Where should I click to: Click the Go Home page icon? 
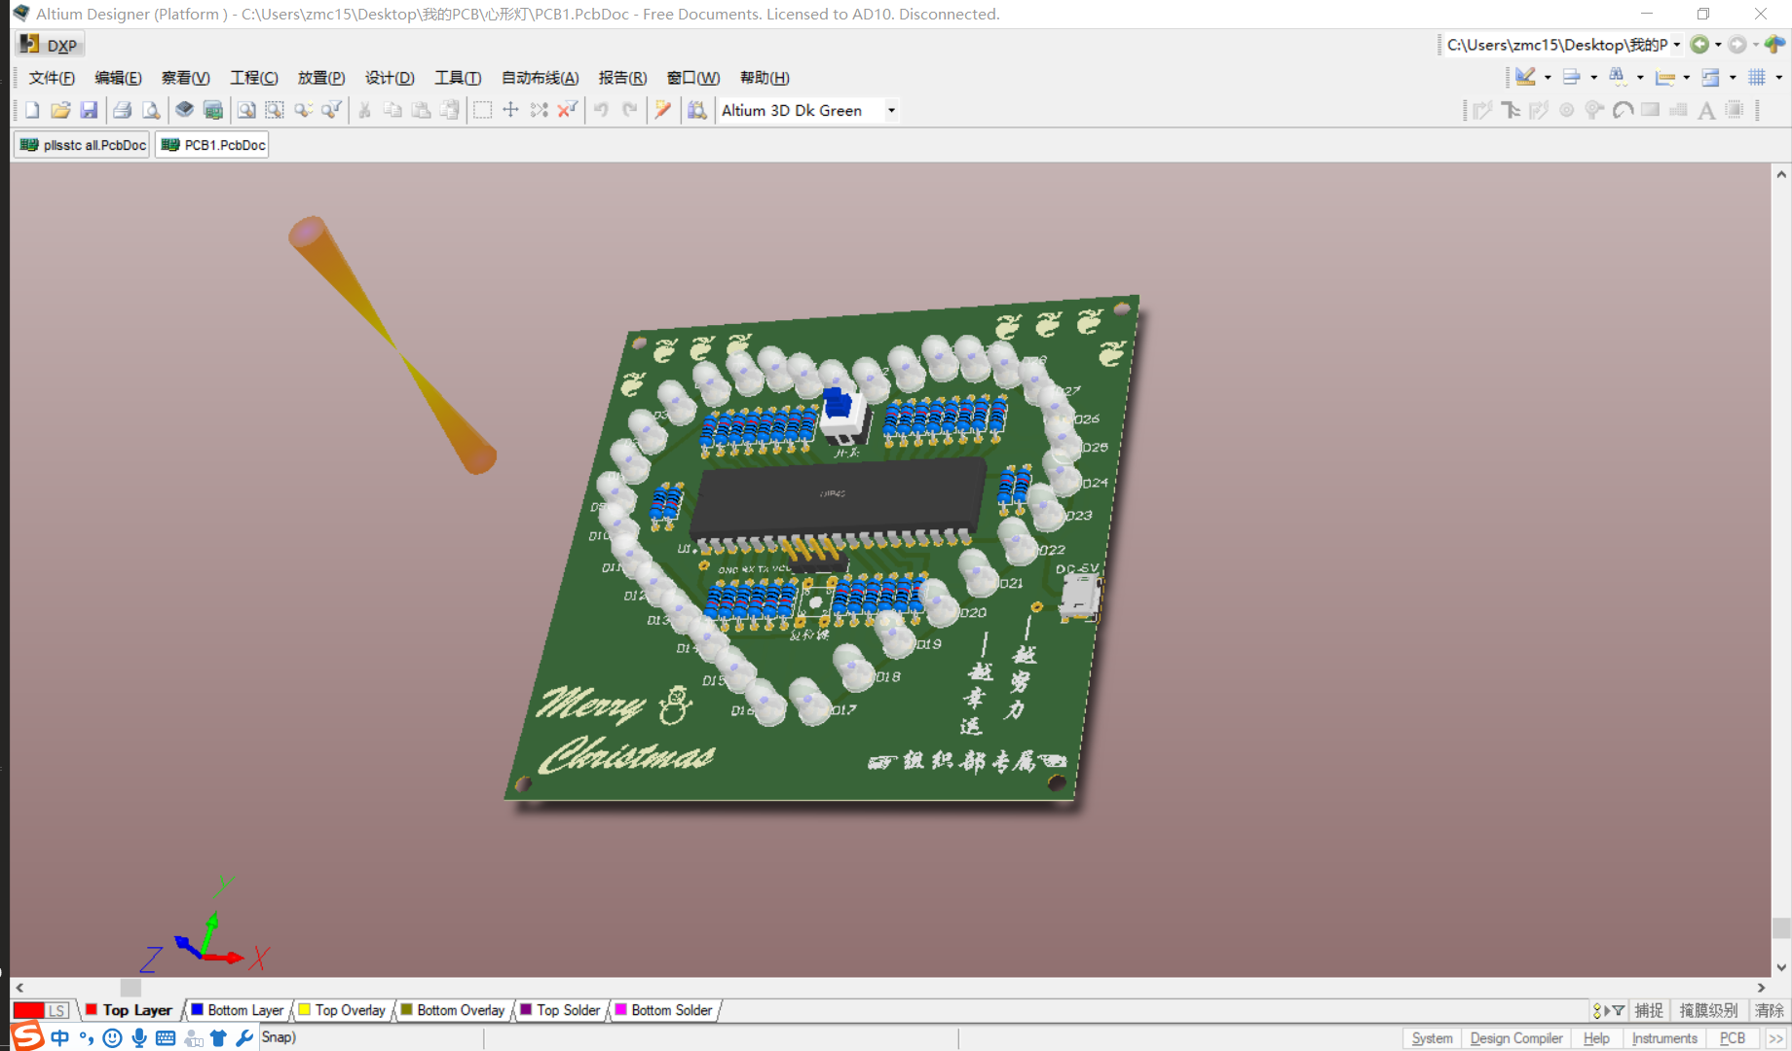(x=1775, y=45)
